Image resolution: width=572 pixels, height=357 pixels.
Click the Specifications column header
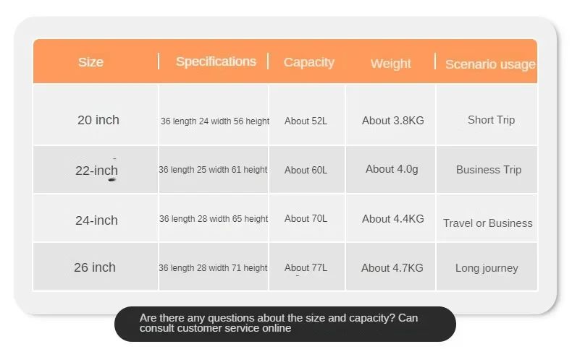216,61
